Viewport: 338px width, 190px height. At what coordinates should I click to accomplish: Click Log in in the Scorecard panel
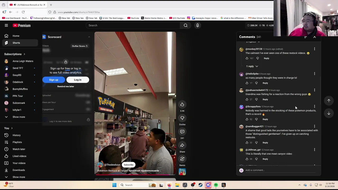[x=78, y=80]
